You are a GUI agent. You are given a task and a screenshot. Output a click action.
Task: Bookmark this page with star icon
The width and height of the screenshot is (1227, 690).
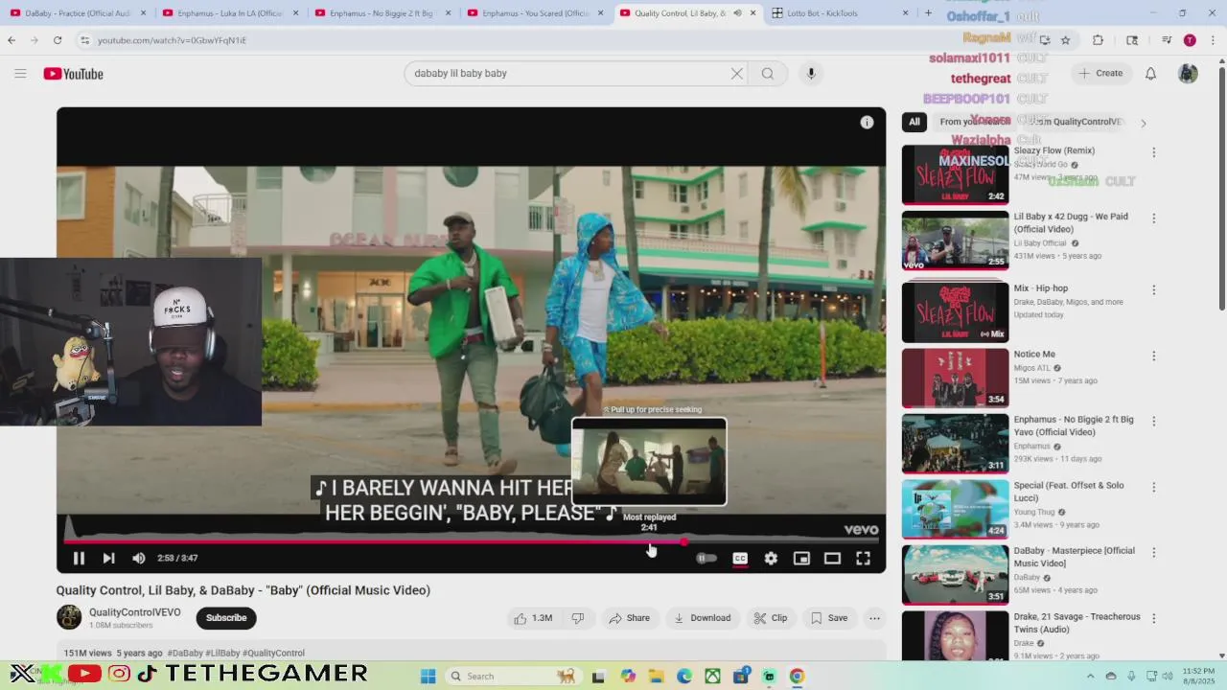tap(1065, 40)
